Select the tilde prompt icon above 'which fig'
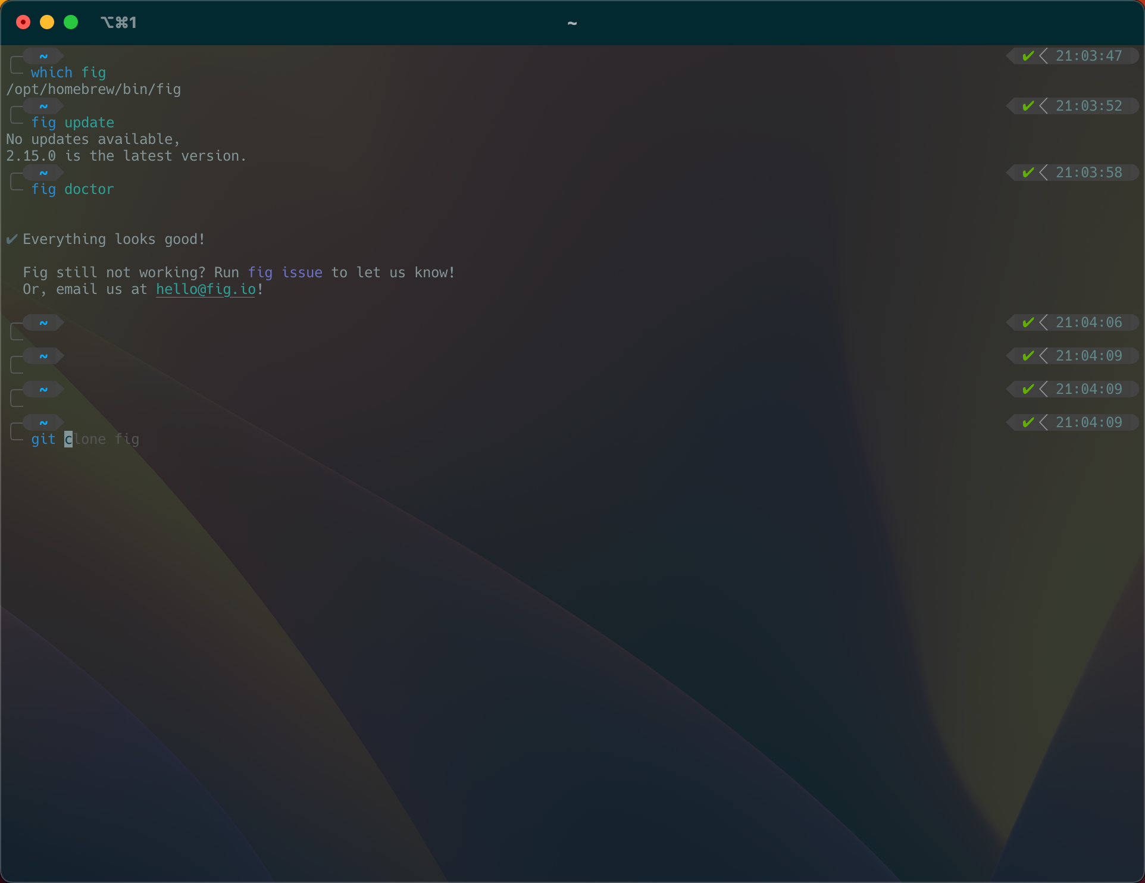 (x=43, y=55)
